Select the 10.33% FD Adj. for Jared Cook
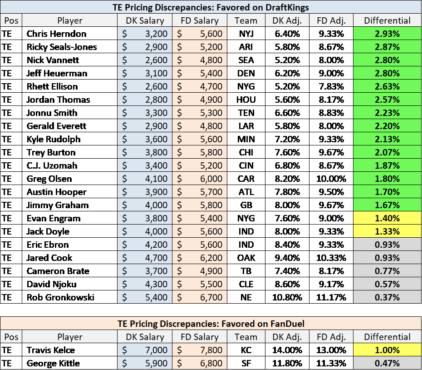This screenshot has height=370, width=422. (331, 258)
